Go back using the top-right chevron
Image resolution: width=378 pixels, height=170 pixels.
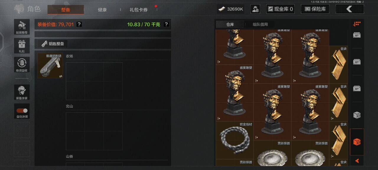[350, 9]
